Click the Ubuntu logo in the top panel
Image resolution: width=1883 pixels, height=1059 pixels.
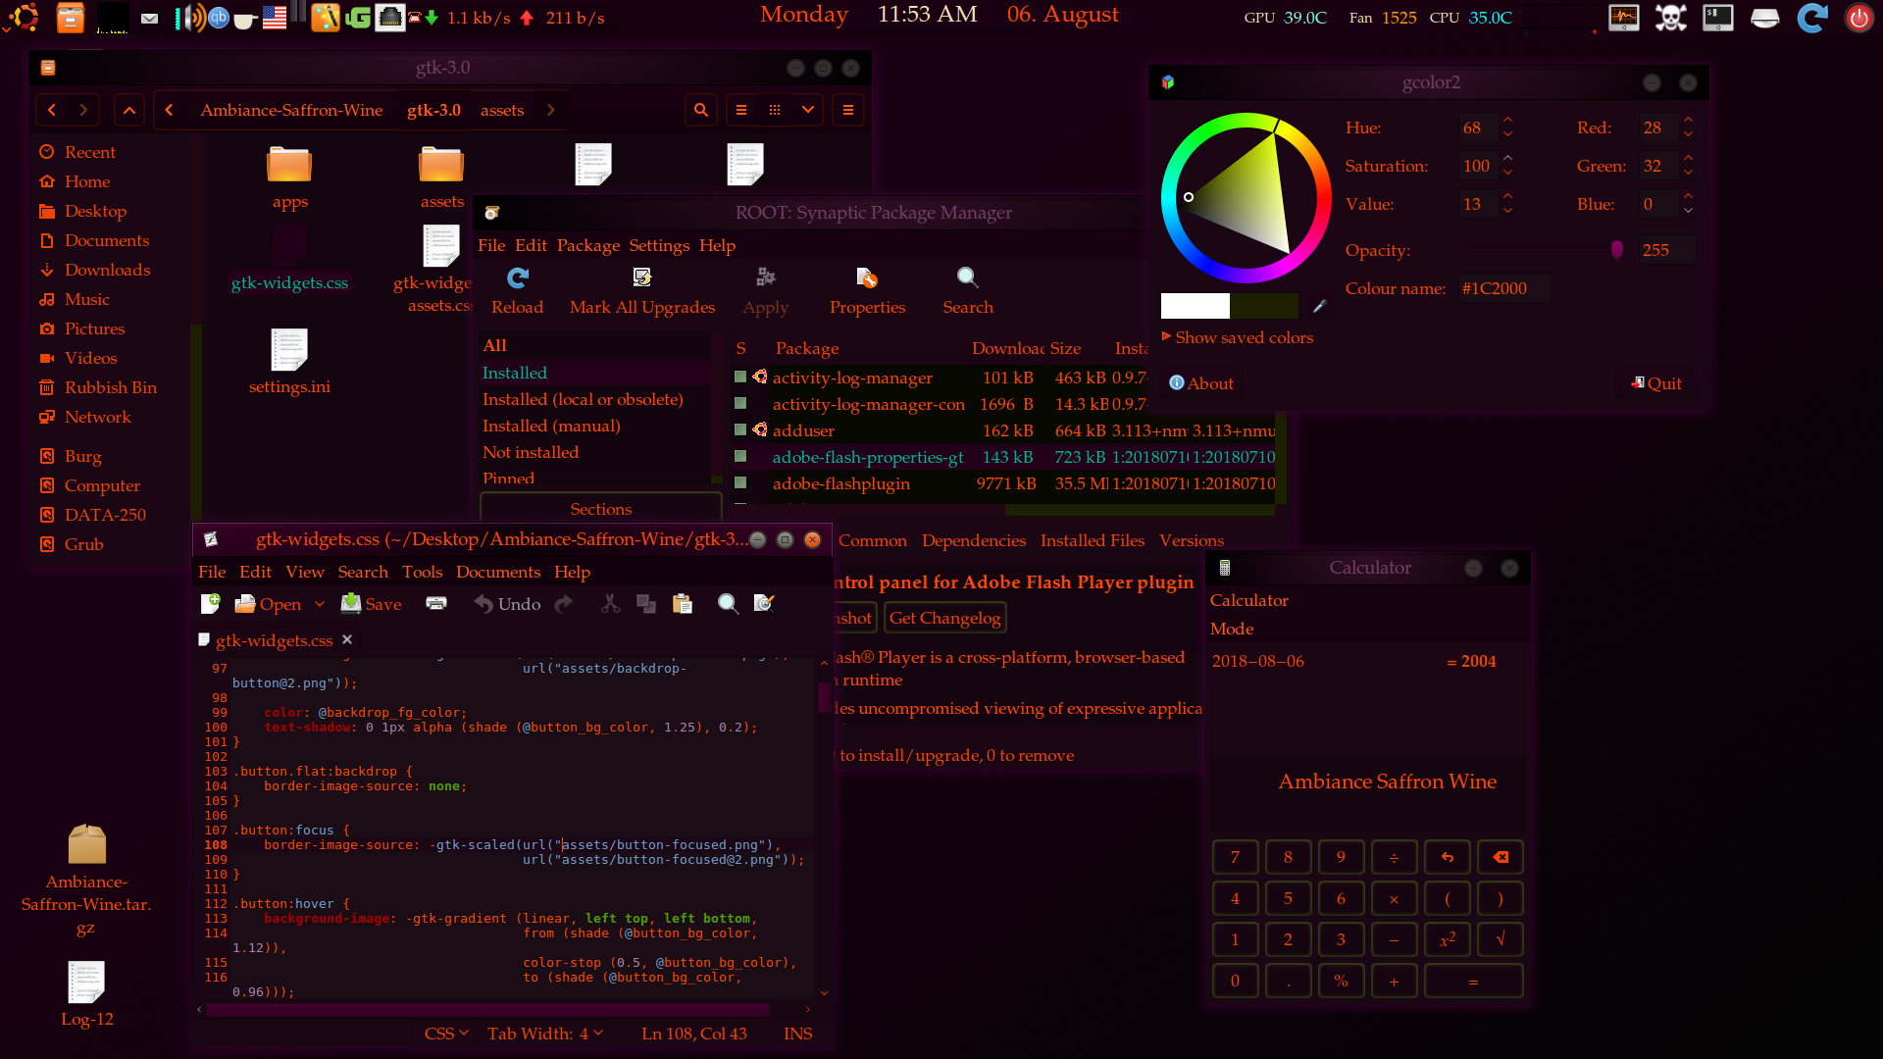24,17
